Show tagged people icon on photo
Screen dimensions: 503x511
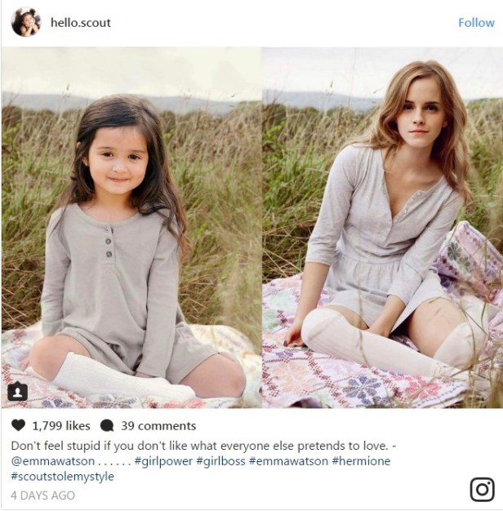(x=18, y=392)
